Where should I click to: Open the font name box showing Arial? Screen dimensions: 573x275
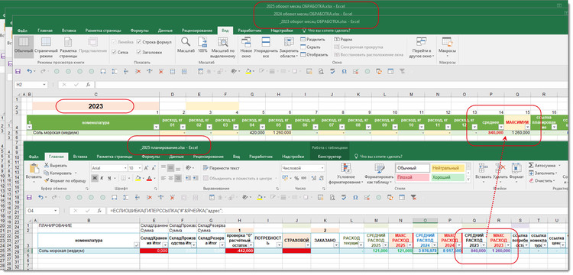[108, 168]
